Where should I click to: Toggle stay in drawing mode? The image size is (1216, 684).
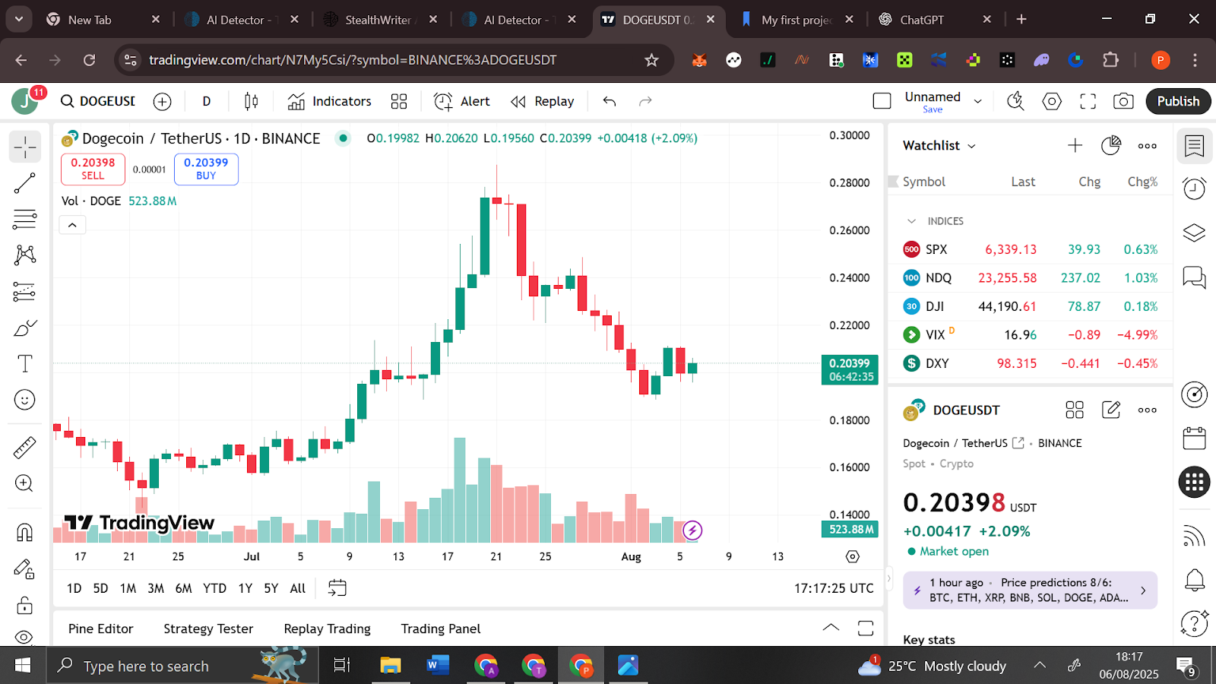(25, 568)
